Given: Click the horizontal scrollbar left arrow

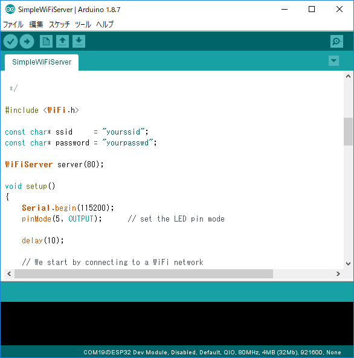Looking at the screenshot, I should (9, 273).
